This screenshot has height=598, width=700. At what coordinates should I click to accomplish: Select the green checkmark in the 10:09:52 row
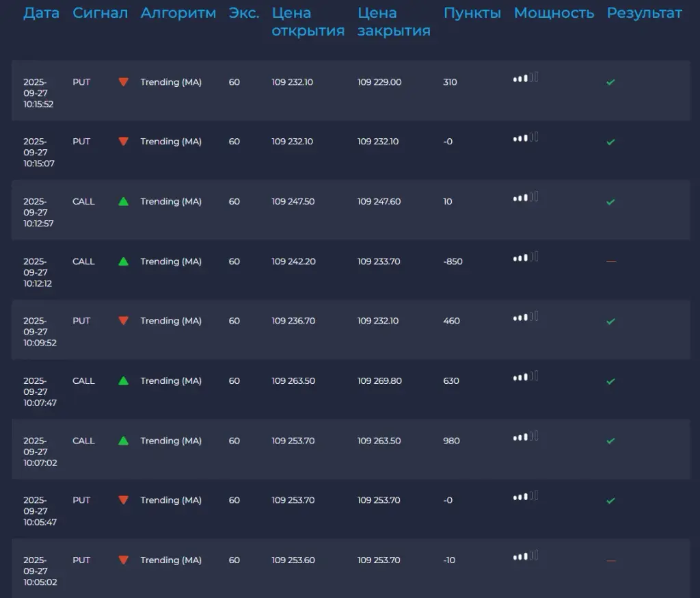610,322
